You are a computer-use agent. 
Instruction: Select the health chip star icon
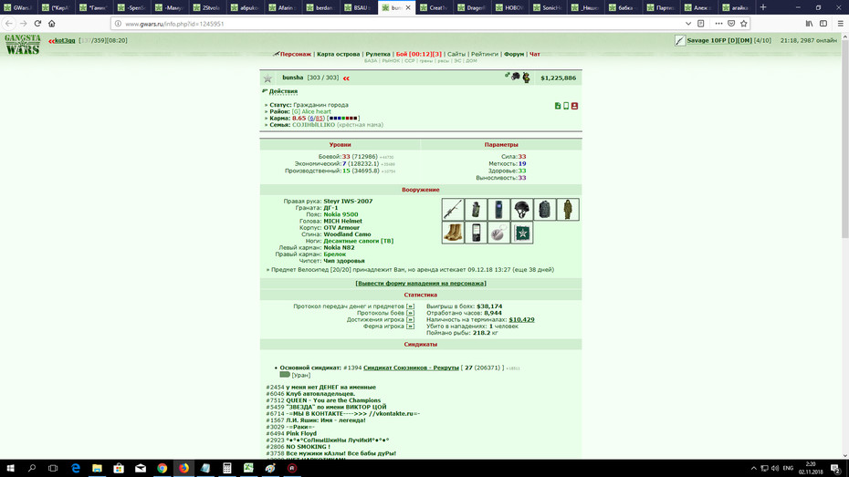522,233
